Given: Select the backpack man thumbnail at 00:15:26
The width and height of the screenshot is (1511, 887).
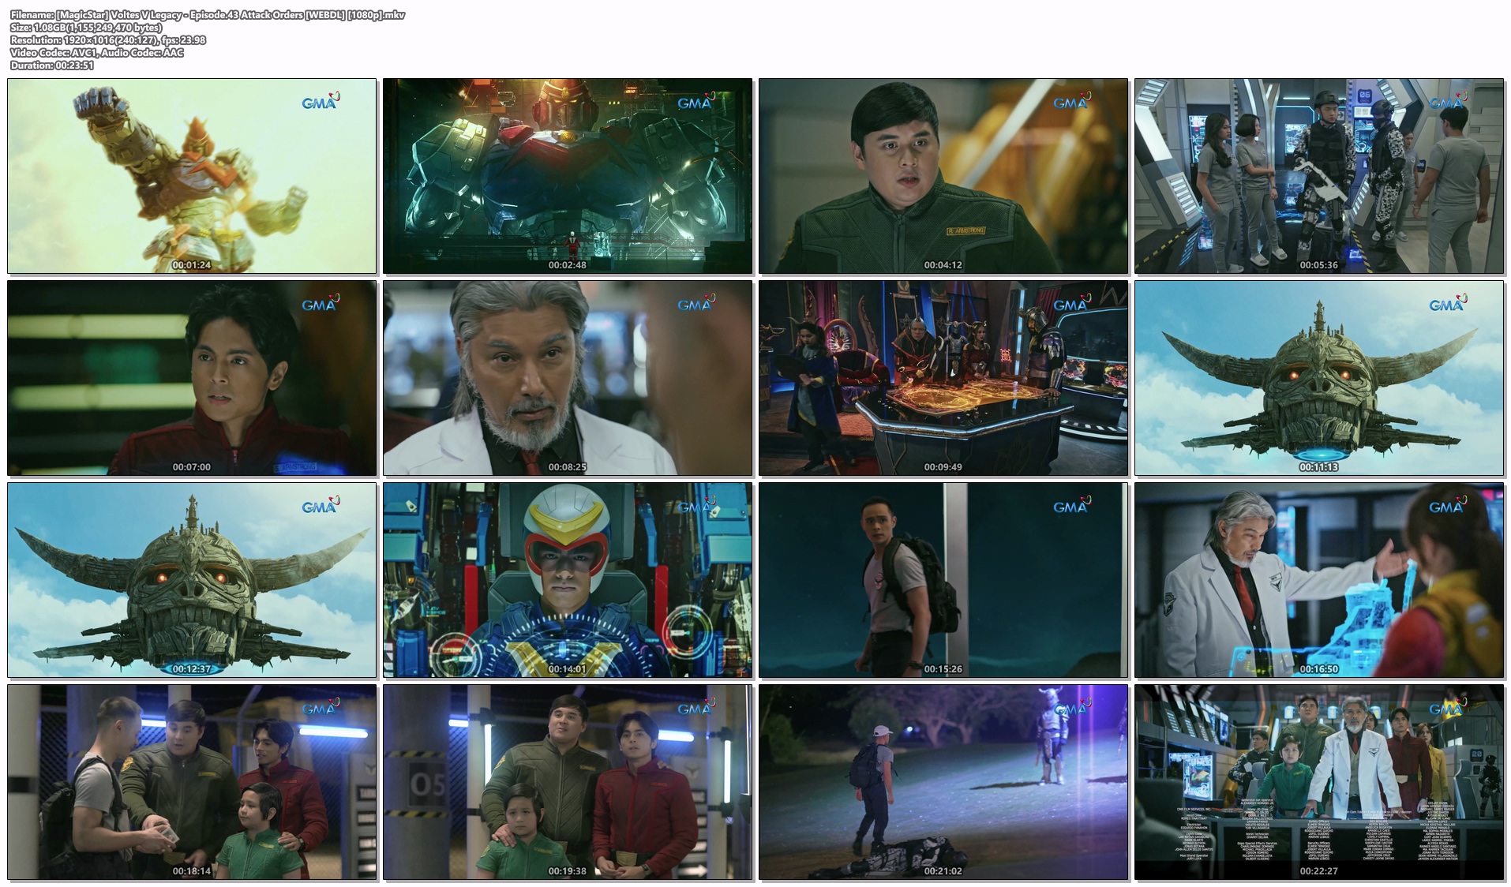Looking at the screenshot, I should pyautogui.click(x=943, y=580).
